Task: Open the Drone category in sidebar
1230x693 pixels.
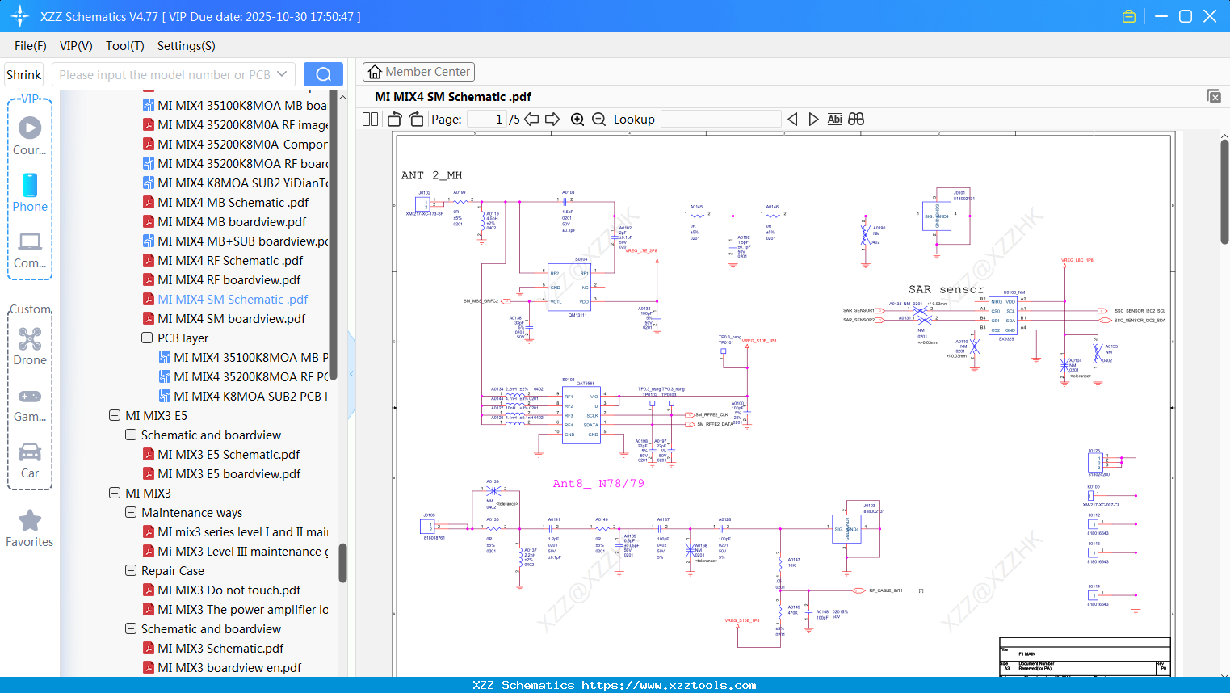Action: coord(30,346)
